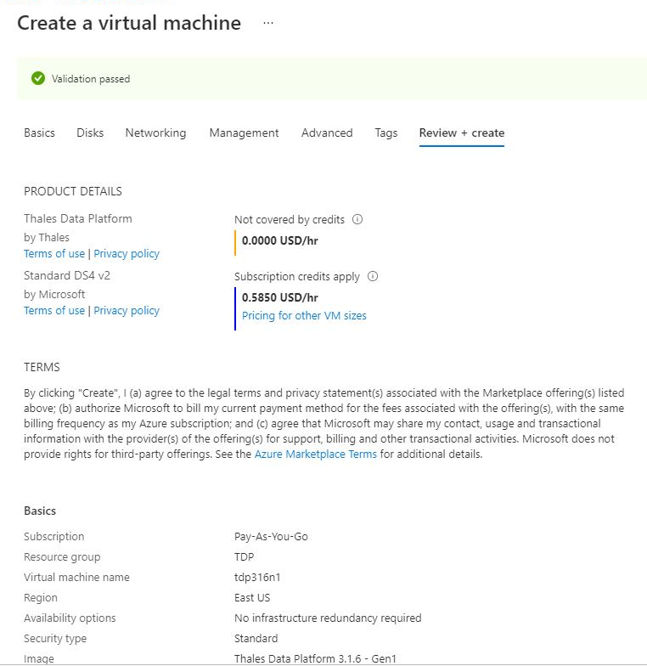This screenshot has height=666, width=647.
Task: Click the Virtual machine name label
Action: [76, 578]
